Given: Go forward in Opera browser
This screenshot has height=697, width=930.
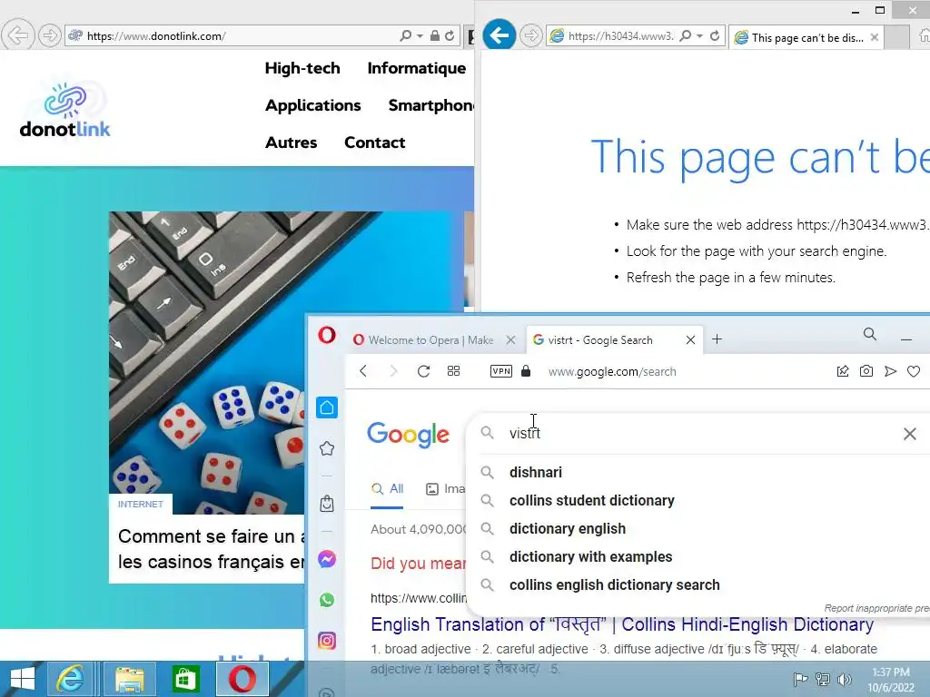Looking at the screenshot, I should coord(392,371).
